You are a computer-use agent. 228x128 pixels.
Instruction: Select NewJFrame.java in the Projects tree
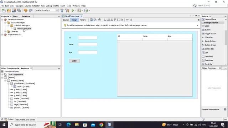pos(24,28)
